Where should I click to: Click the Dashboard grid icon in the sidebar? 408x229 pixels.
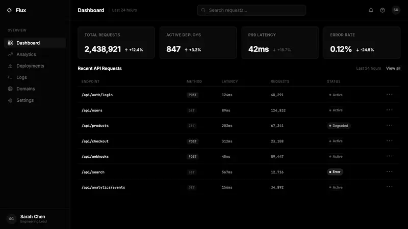(10, 43)
